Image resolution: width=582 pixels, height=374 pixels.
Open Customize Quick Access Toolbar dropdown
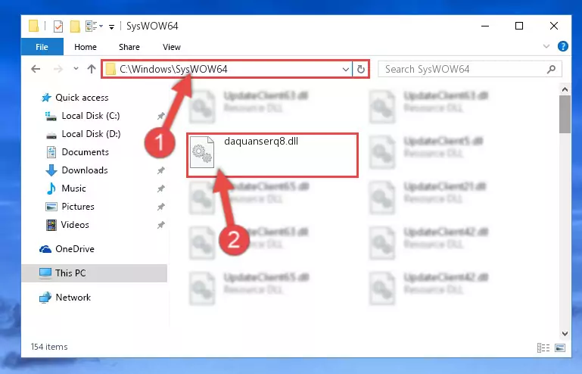111,26
